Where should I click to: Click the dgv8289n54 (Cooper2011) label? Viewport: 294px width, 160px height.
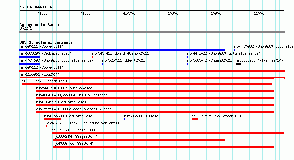point(75,137)
